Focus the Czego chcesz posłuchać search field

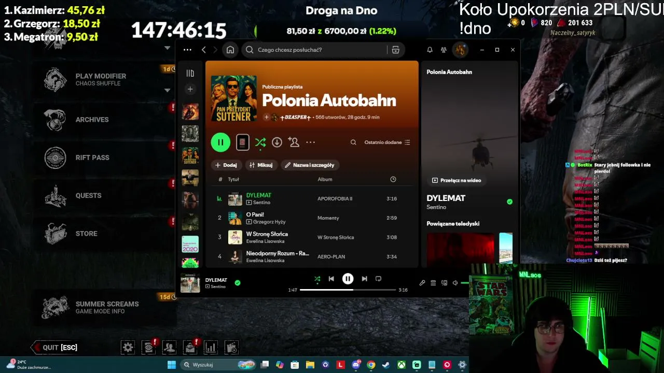click(x=315, y=50)
